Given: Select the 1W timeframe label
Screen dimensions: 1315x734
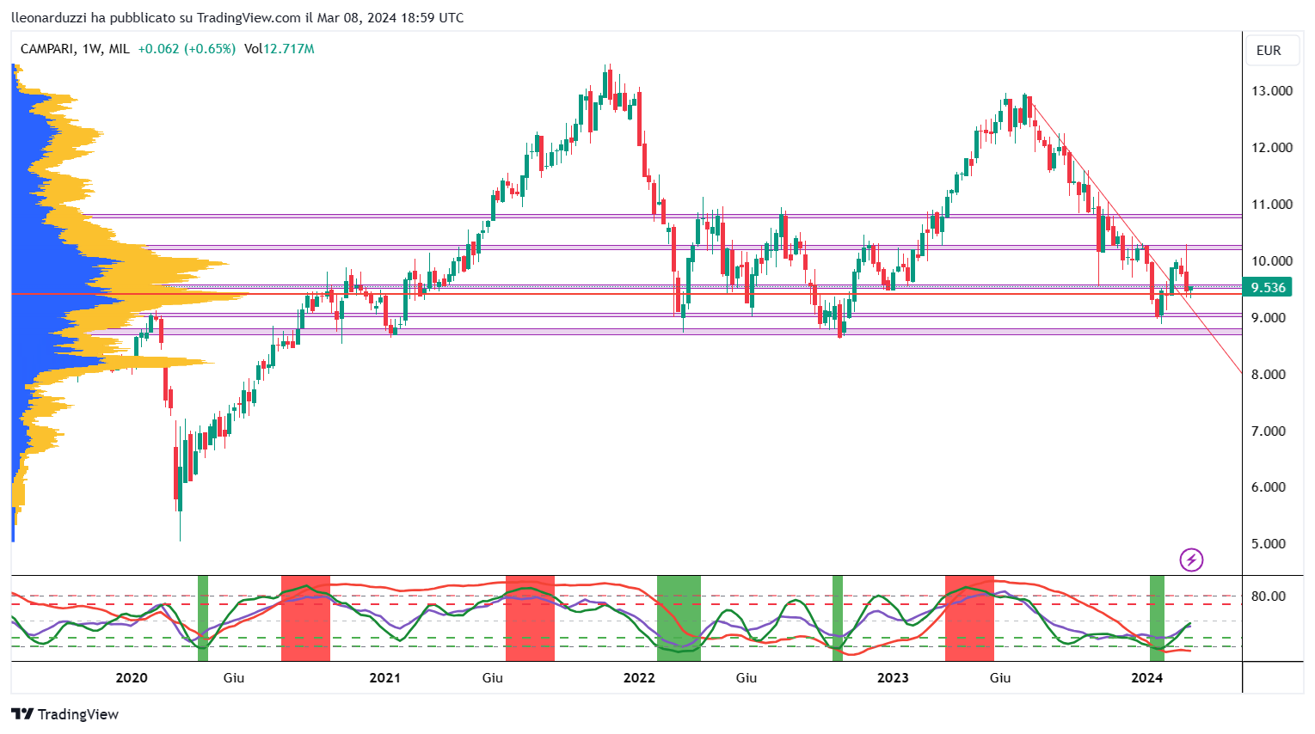Looking at the screenshot, I should [x=92, y=49].
